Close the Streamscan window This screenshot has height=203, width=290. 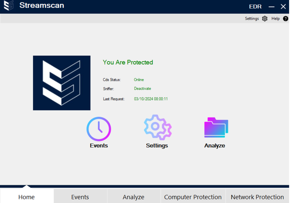283,7
